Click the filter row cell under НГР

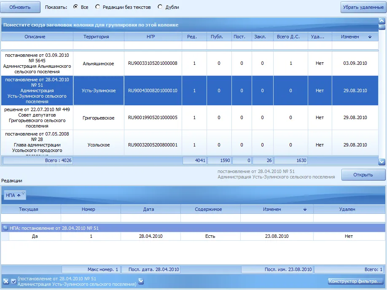(153, 45)
